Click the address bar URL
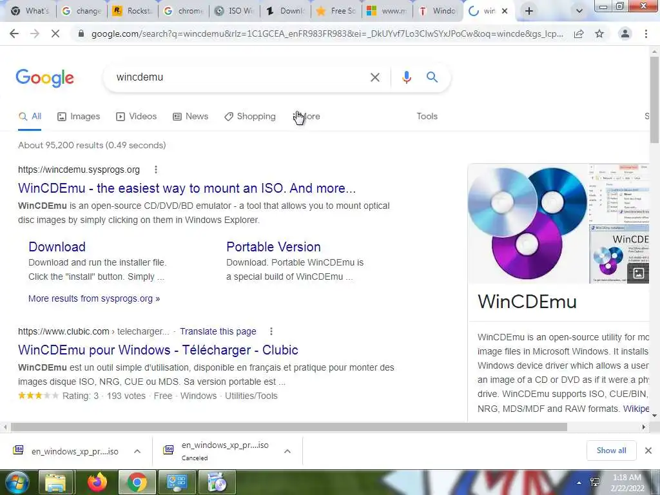Viewport: 660px width, 495px height. [327, 34]
